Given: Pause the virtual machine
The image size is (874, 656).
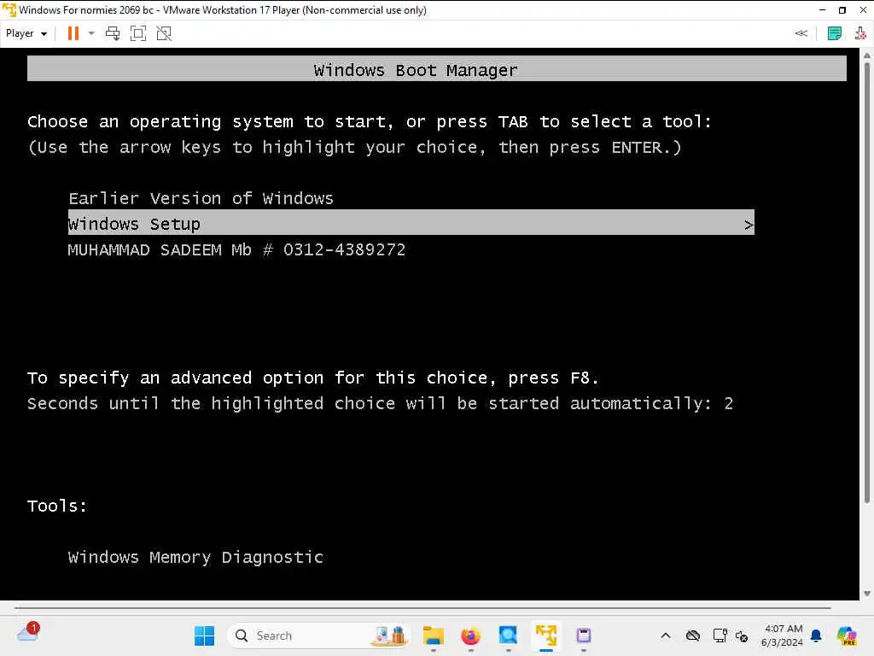Looking at the screenshot, I should coord(73,33).
